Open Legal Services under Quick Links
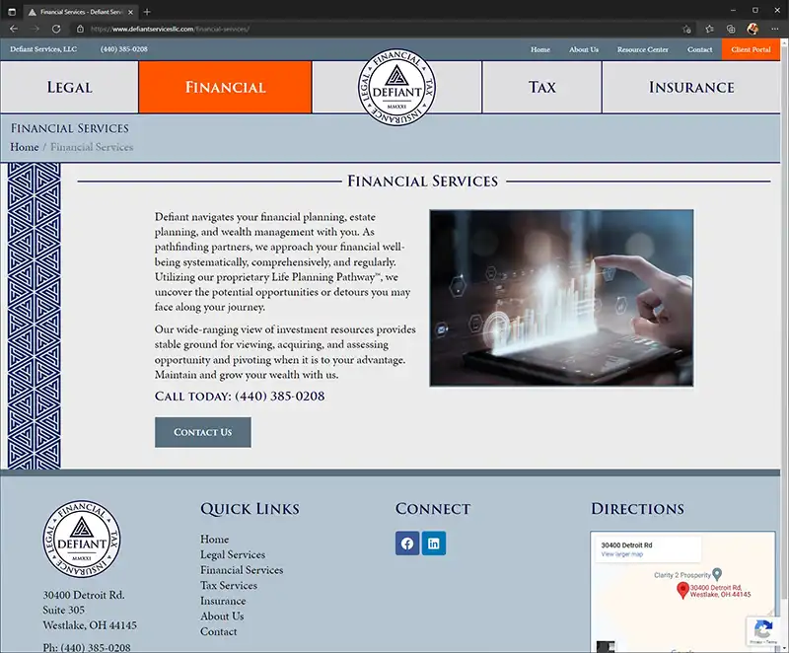789x653 pixels. coord(233,554)
